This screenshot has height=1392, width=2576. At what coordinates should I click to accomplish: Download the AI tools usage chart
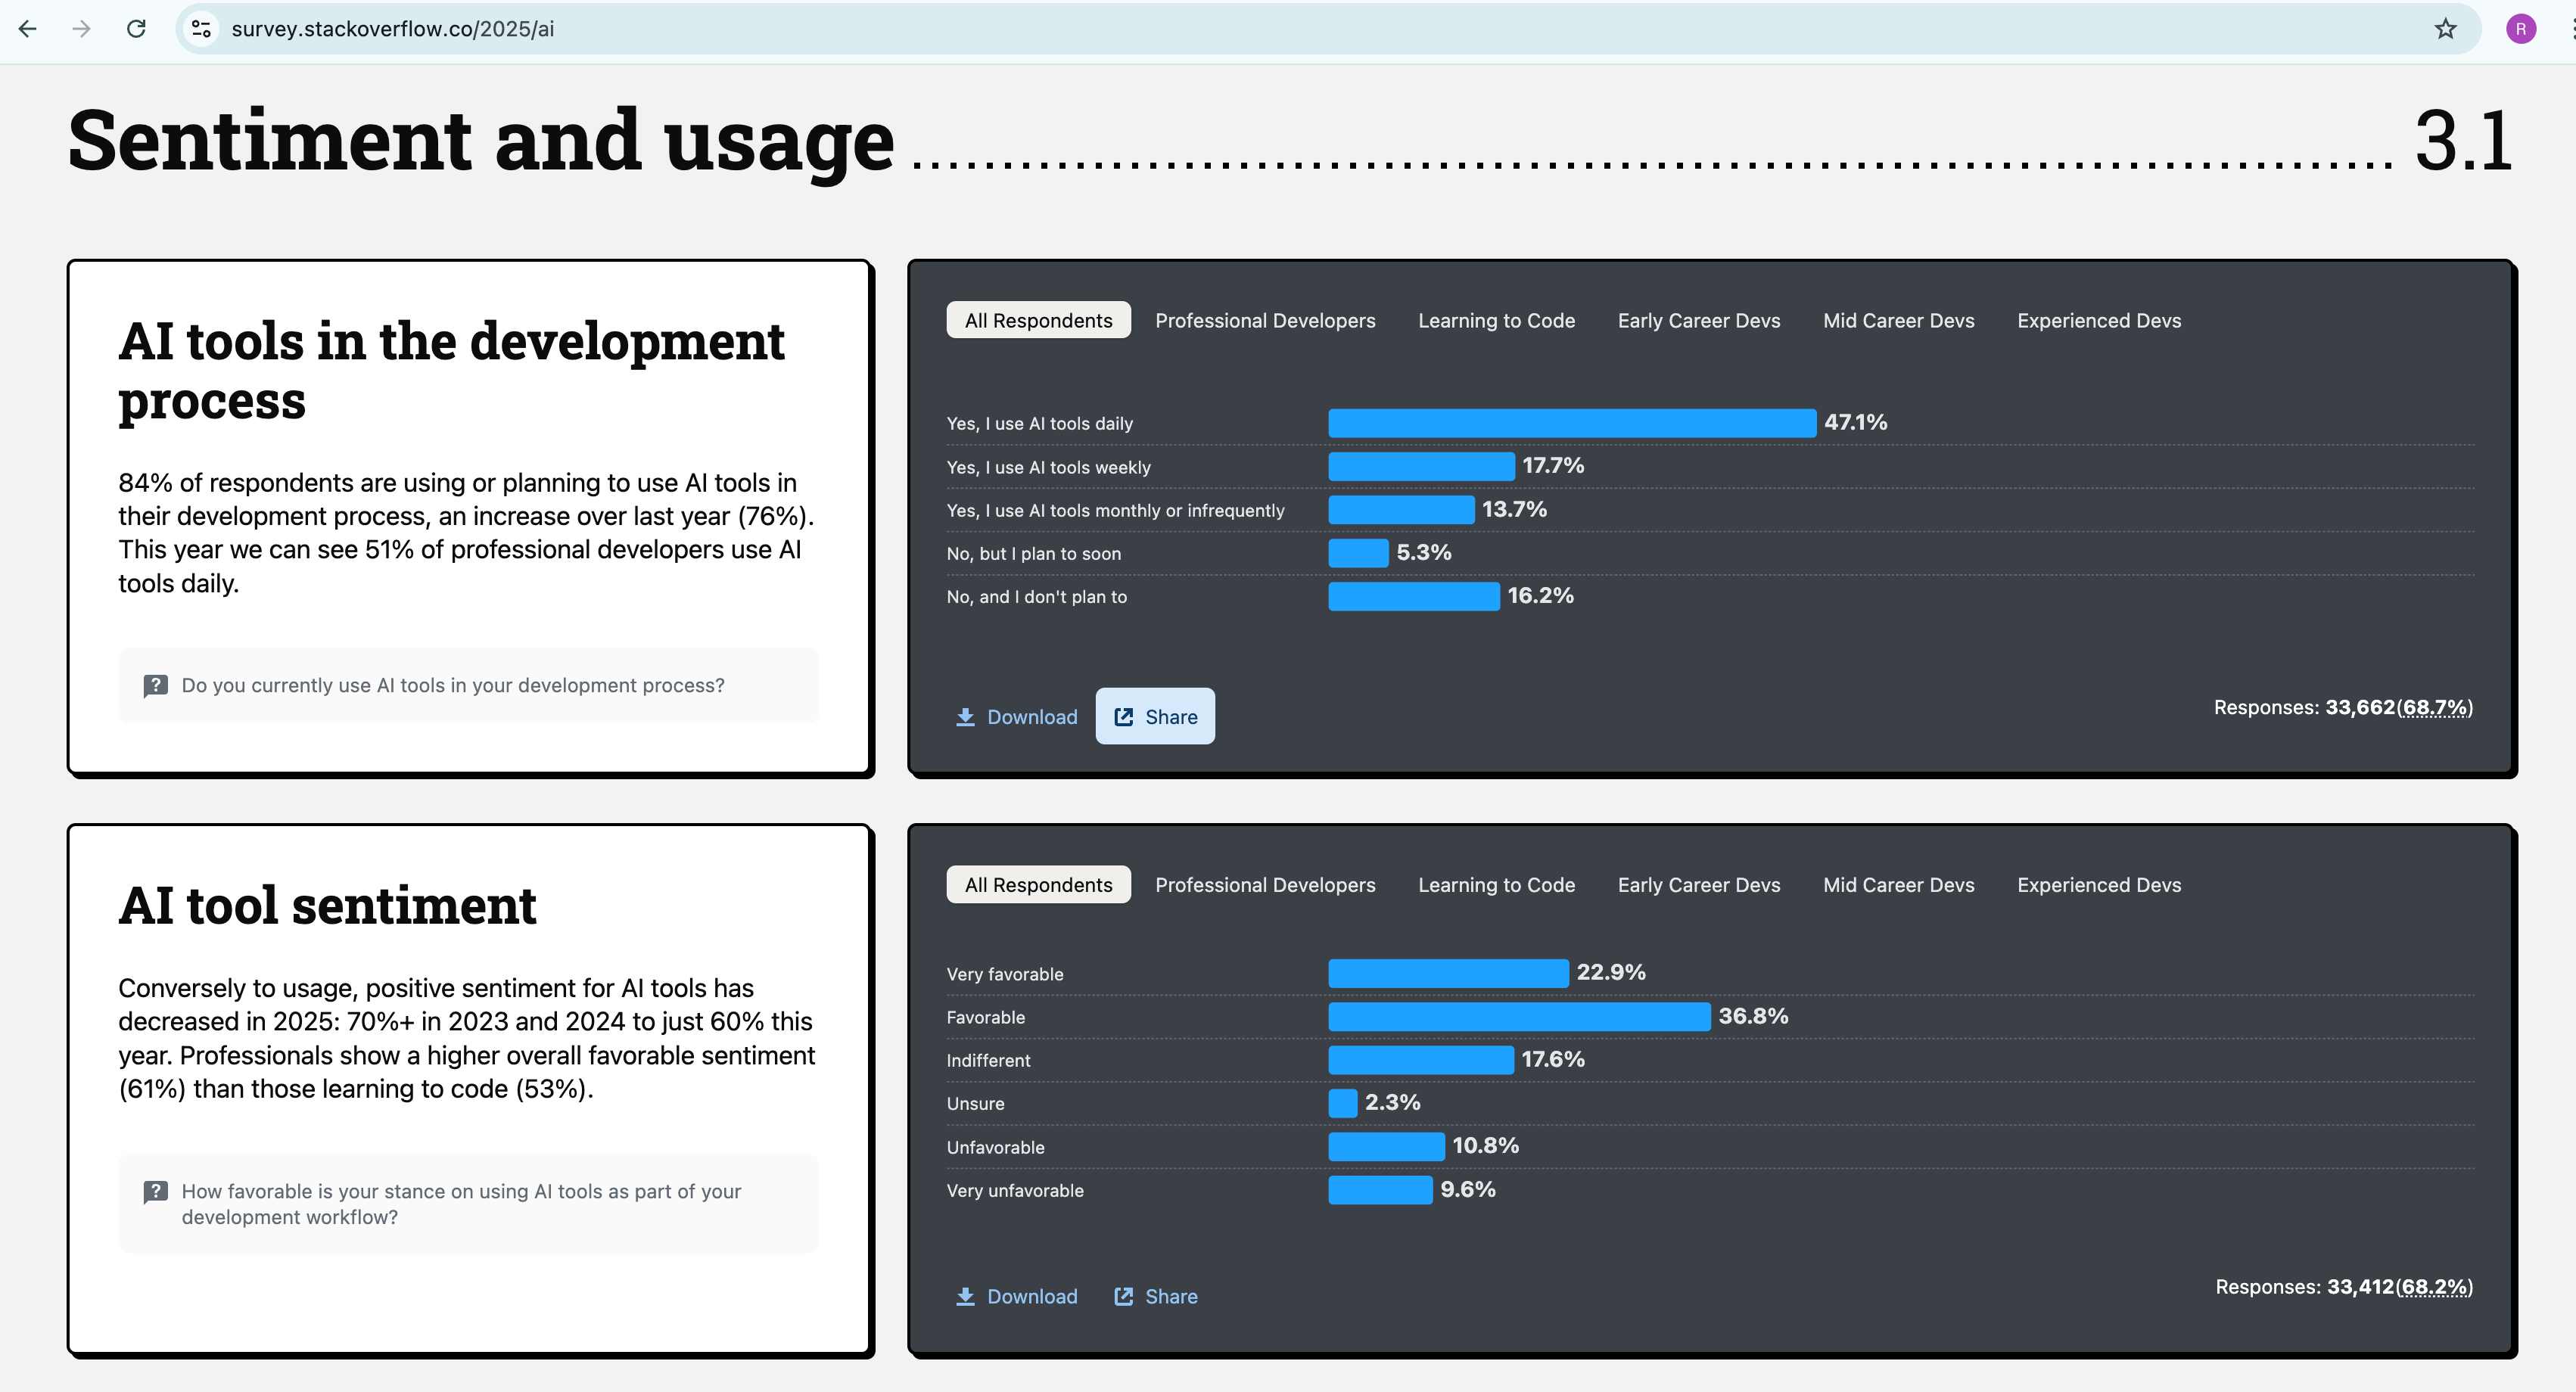point(1017,717)
